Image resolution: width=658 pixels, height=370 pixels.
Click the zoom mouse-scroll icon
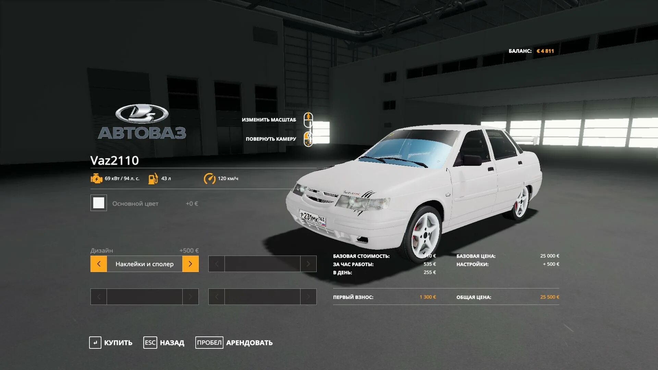308,120
